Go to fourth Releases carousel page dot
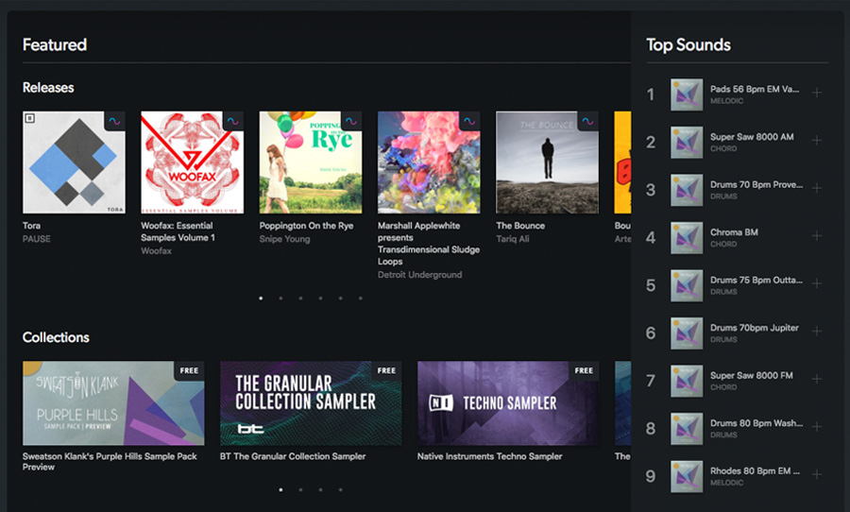The image size is (850, 512). click(320, 299)
